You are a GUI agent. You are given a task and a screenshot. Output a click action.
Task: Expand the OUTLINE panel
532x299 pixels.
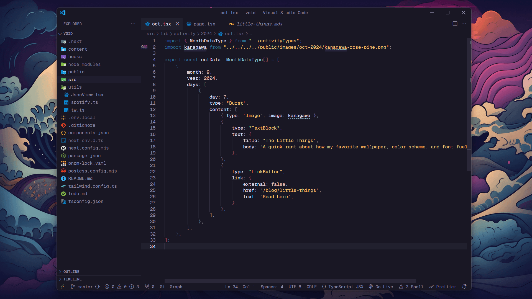[71, 272]
